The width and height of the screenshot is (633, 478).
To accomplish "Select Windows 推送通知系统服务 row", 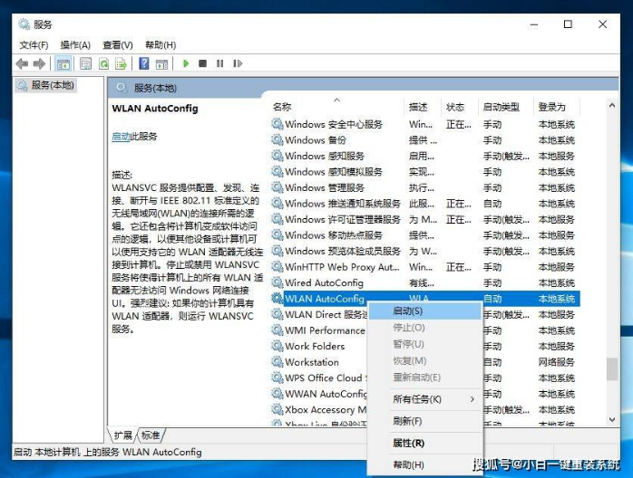I will click(425, 203).
